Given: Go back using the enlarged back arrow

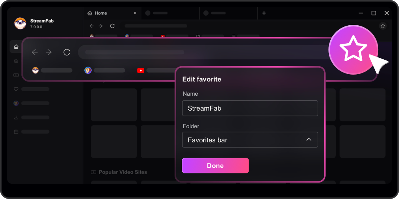Looking at the screenshot, I should coord(35,52).
